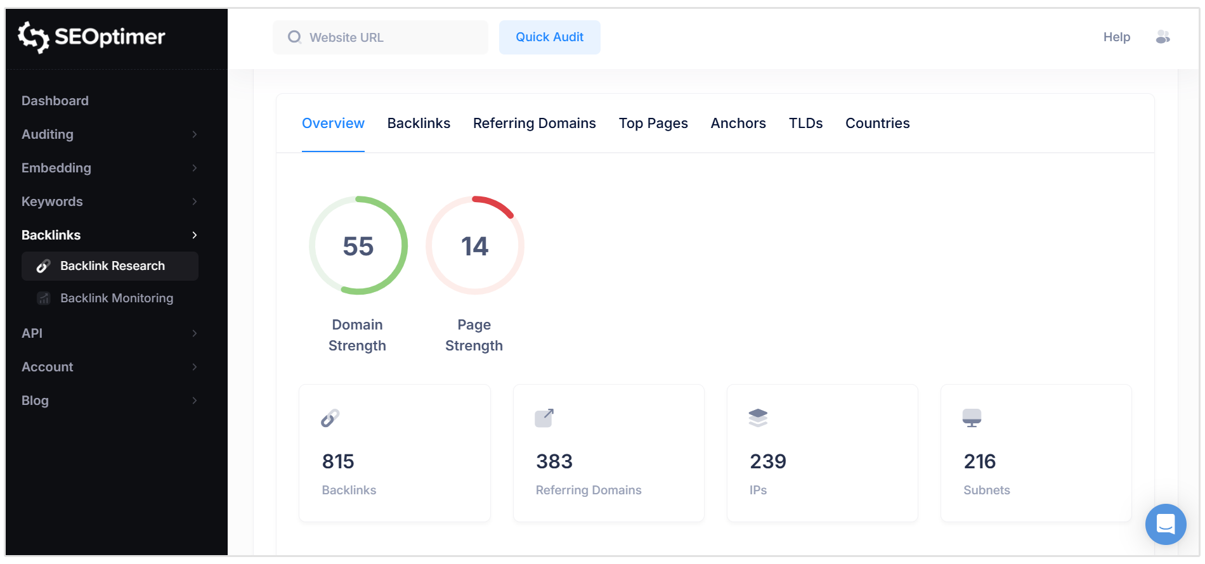
Task: Click the Domain Strength 55 gauge
Action: point(358,246)
